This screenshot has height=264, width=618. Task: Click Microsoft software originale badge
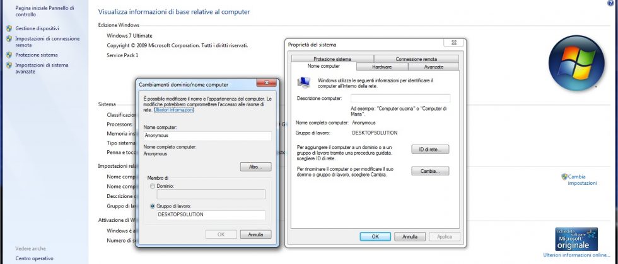pos(576,239)
